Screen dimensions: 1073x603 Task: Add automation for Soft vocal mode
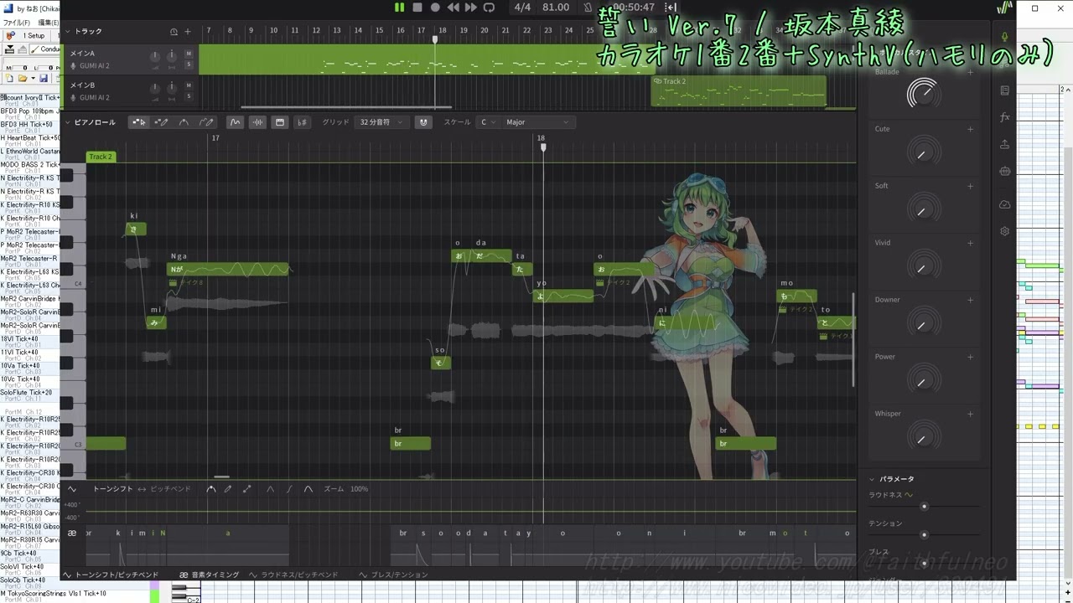pos(970,186)
